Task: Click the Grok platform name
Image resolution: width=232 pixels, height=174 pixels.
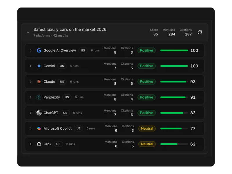Action: click(47, 144)
